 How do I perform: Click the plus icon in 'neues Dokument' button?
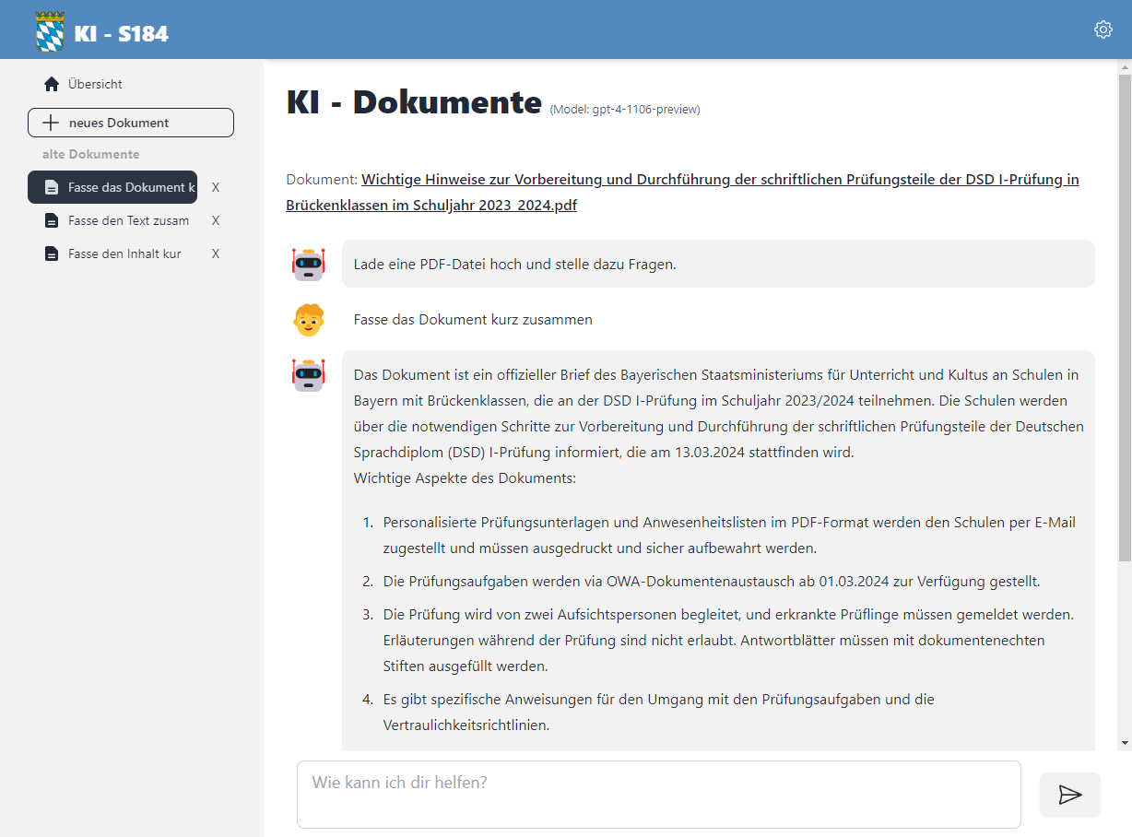52,123
